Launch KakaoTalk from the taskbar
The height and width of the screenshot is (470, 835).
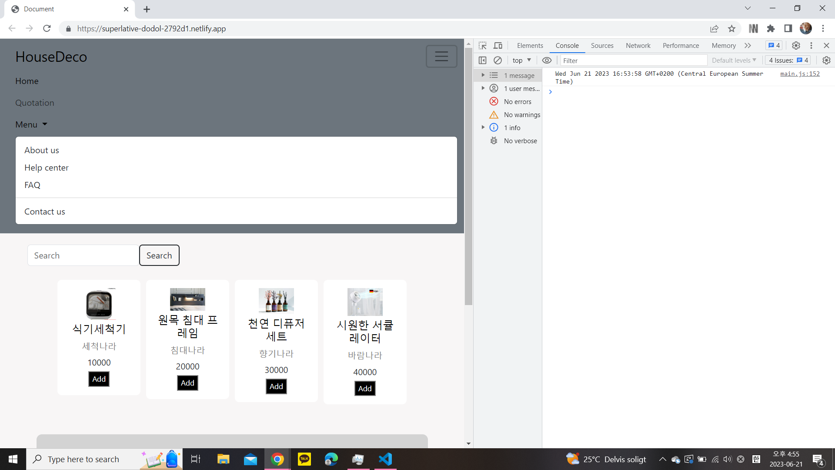304,459
